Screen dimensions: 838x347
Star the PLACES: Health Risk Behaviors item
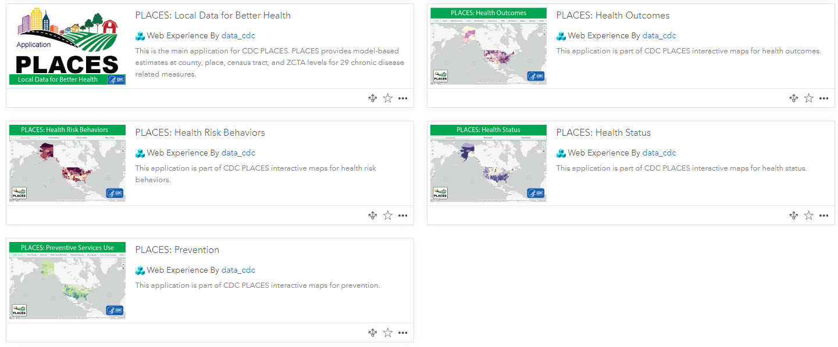point(388,215)
